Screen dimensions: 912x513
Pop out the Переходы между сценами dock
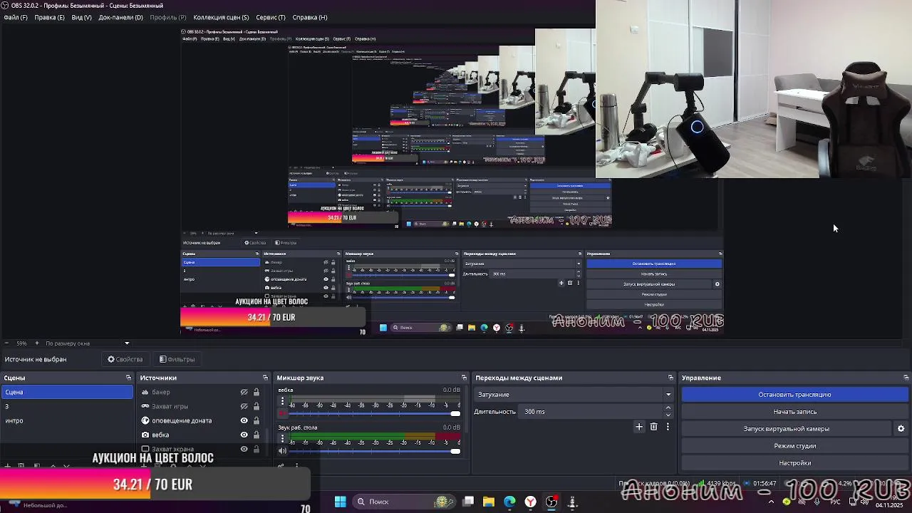(x=670, y=378)
